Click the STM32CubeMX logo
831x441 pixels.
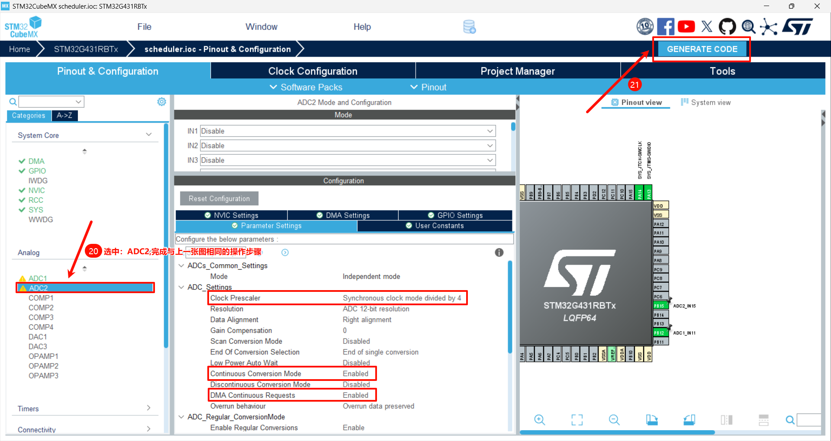[x=23, y=27]
